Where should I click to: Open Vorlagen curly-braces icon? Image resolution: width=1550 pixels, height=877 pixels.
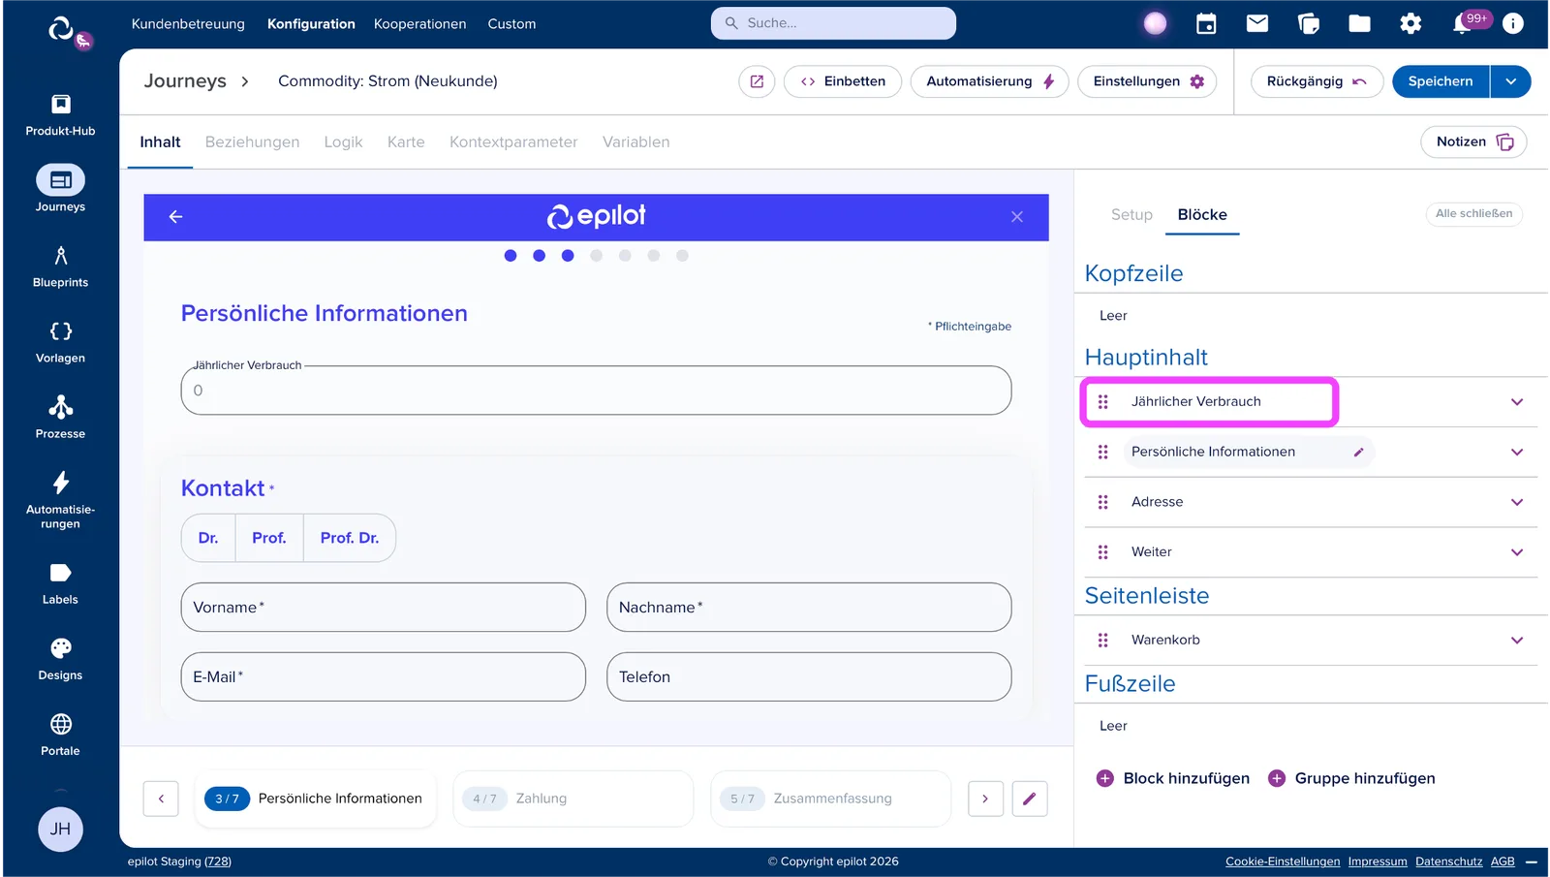[60, 331]
